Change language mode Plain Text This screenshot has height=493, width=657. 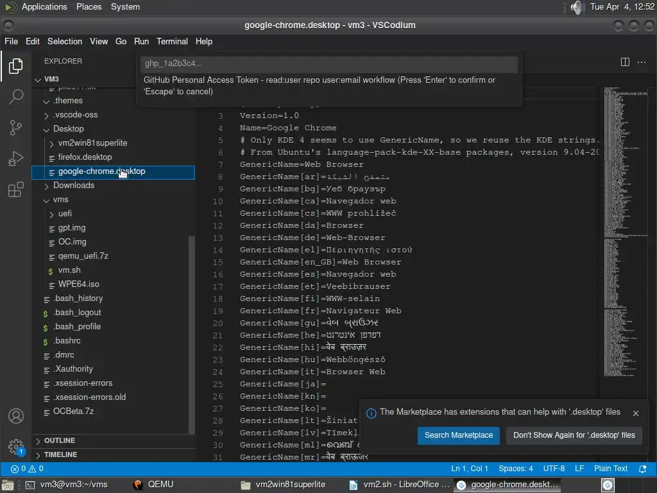click(x=611, y=469)
